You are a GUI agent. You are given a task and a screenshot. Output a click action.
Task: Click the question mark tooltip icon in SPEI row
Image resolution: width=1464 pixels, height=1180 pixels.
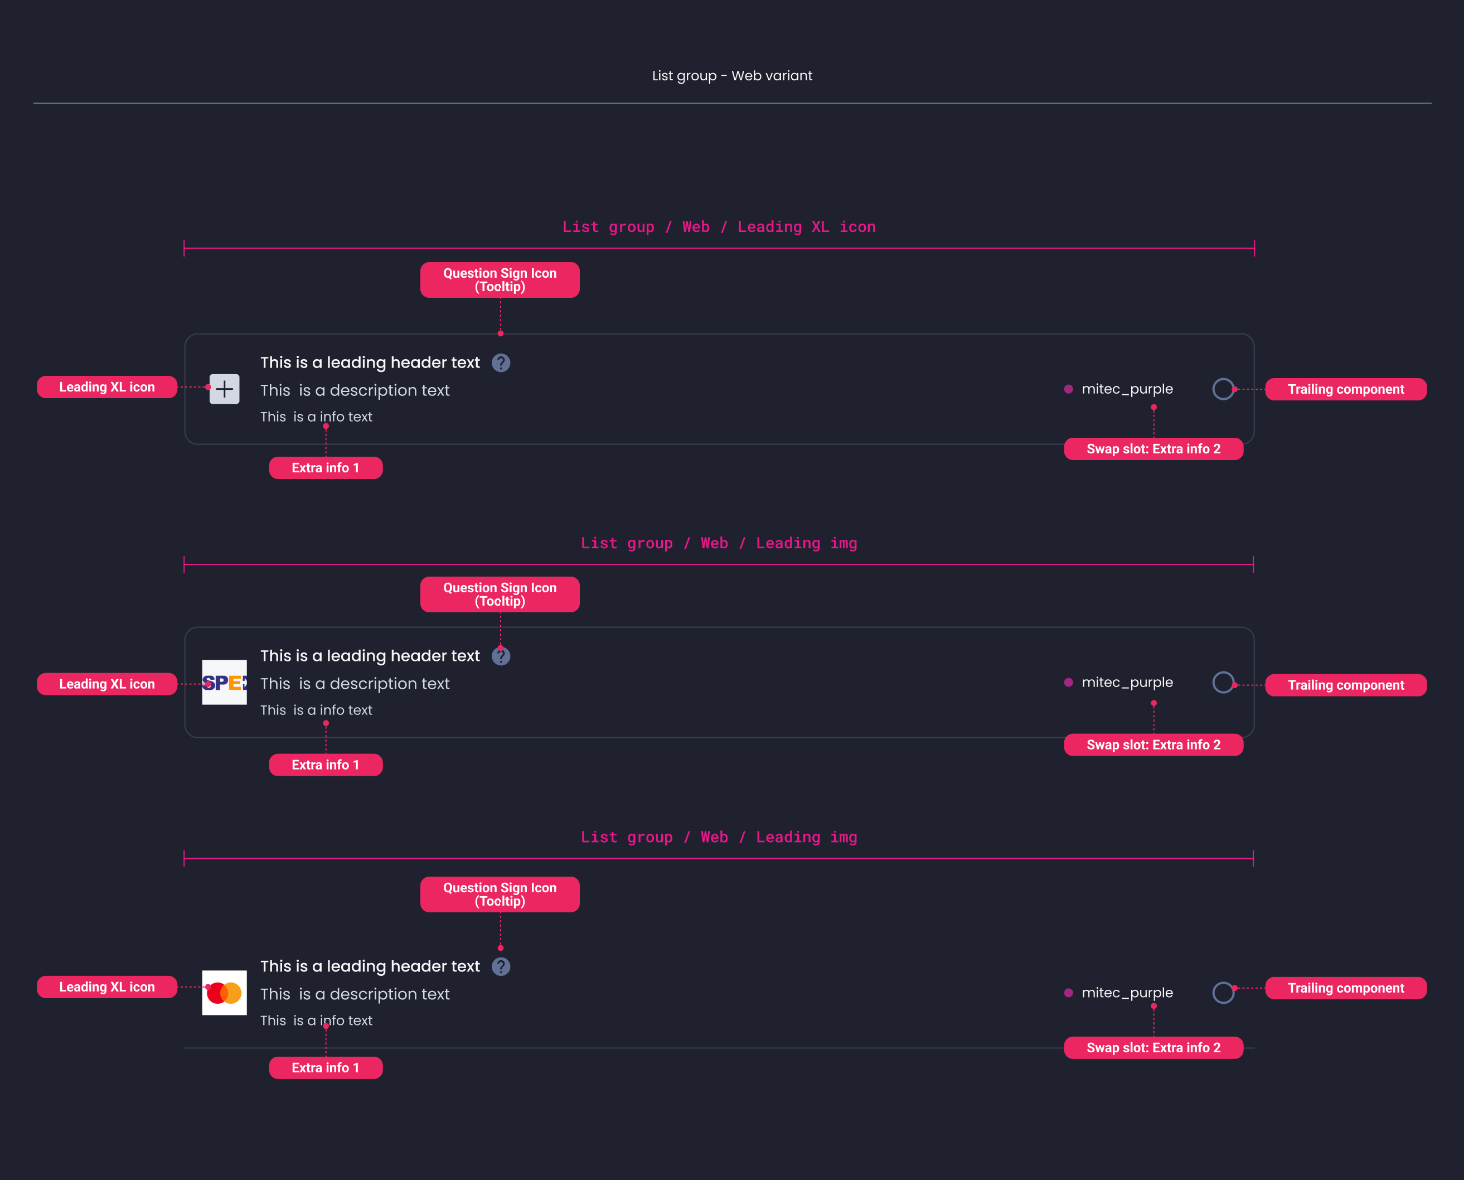(x=501, y=656)
